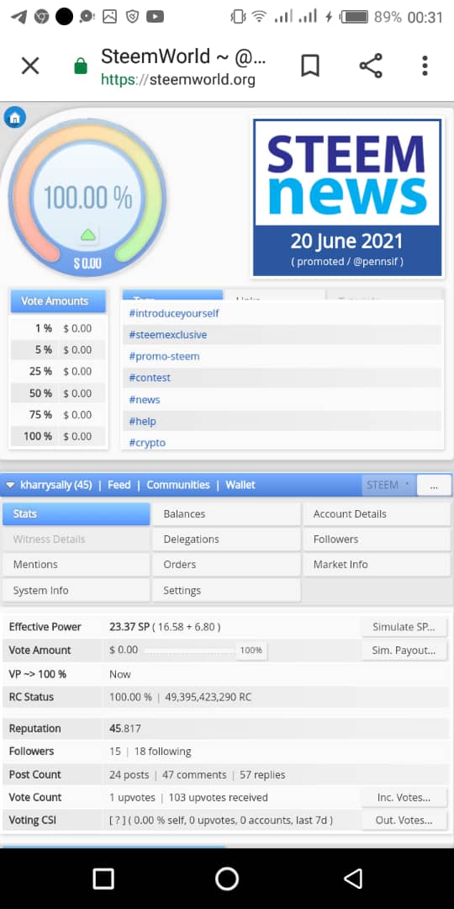Image resolution: width=454 pixels, height=909 pixels.
Task: Open the Steem News promoted banner
Action: (347, 198)
